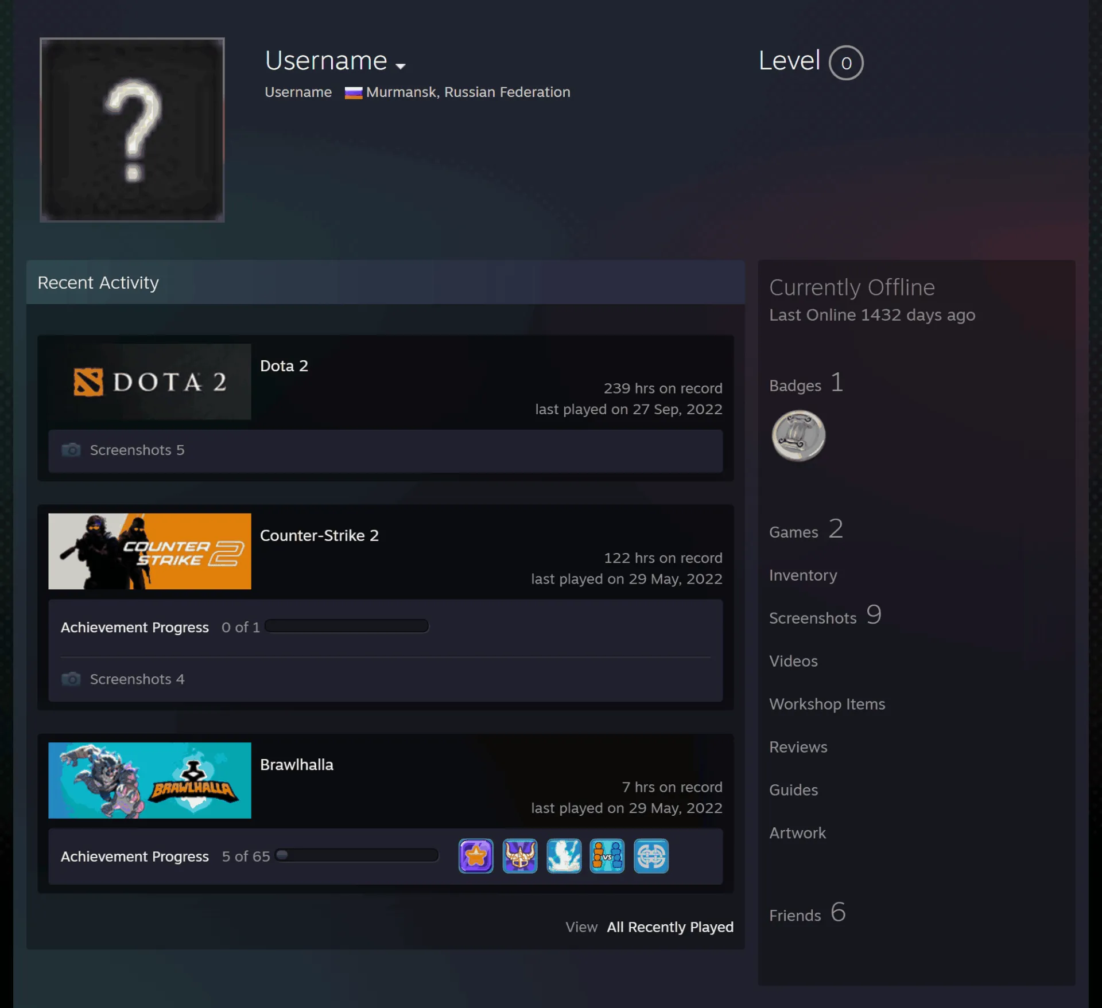Click the 'Last Online 1432 days ago' text

tap(872, 315)
